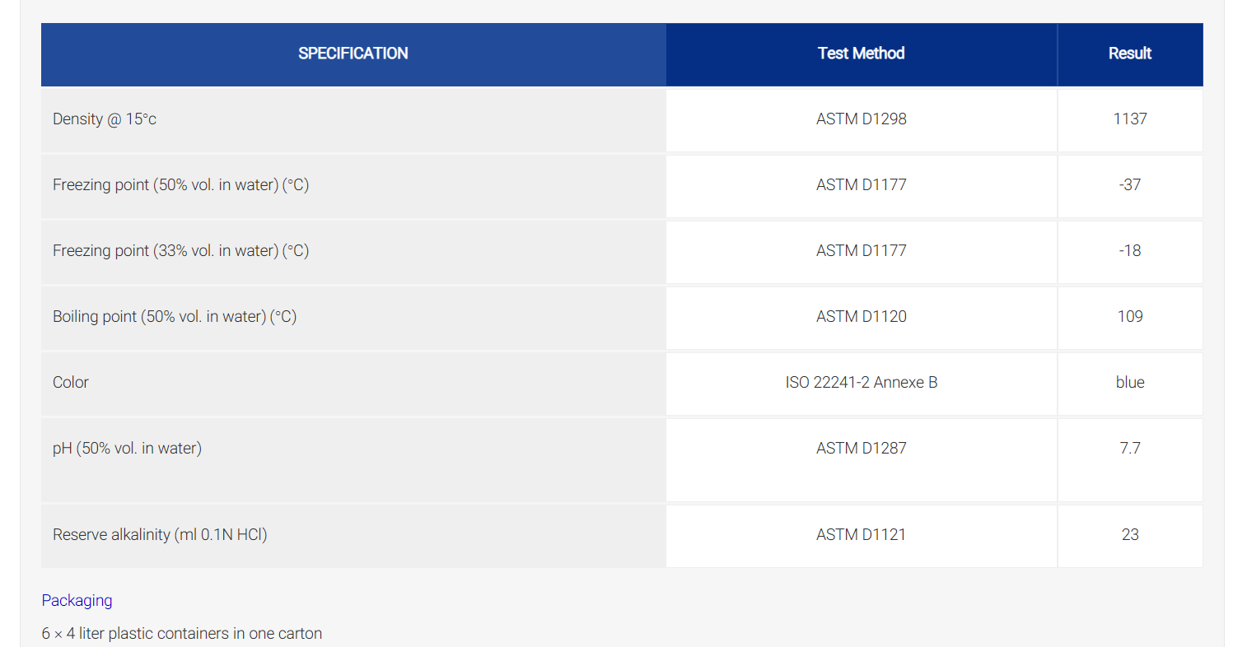
Task: Click the -18 freezing point result
Action: [x=1130, y=250]
